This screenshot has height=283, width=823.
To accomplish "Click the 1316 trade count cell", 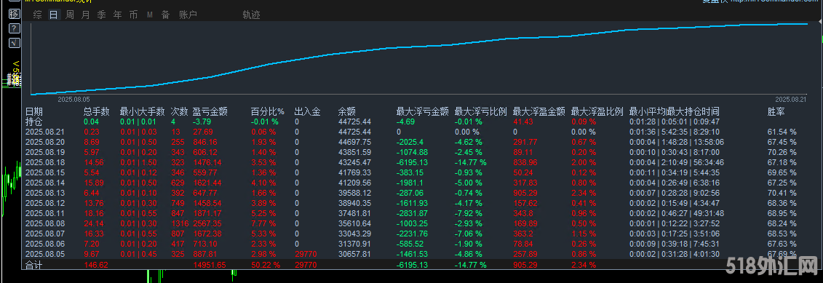I will pyautogui.click(x=179, y=223).
